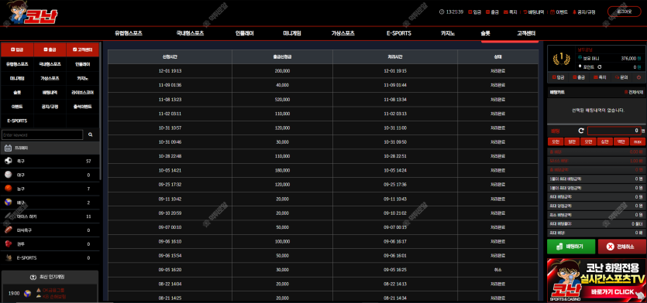Viewport: 647px width, 303px height.
Task: Click the green 배팅하기 button
Action: pos(571,247)
